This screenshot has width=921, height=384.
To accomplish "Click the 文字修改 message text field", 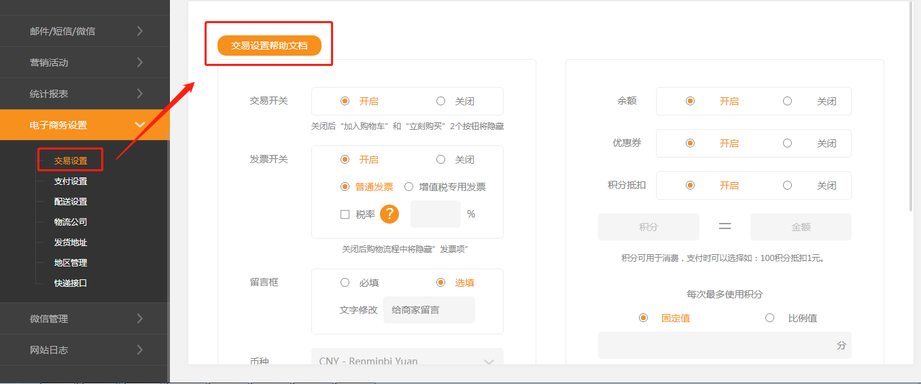I will [x=428, y=310].
